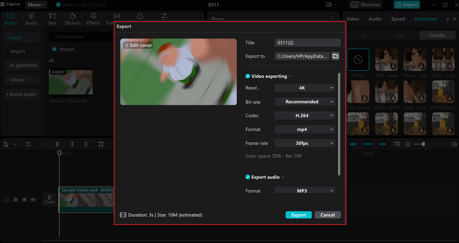
Task: Click Cancel in Export dialog
Action: click(328, 215)
